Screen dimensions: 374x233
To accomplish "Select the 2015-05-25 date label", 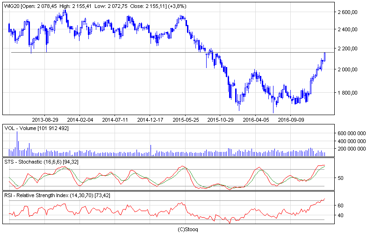I will point(186,120).
